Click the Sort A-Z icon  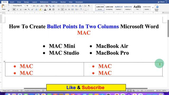85,6
